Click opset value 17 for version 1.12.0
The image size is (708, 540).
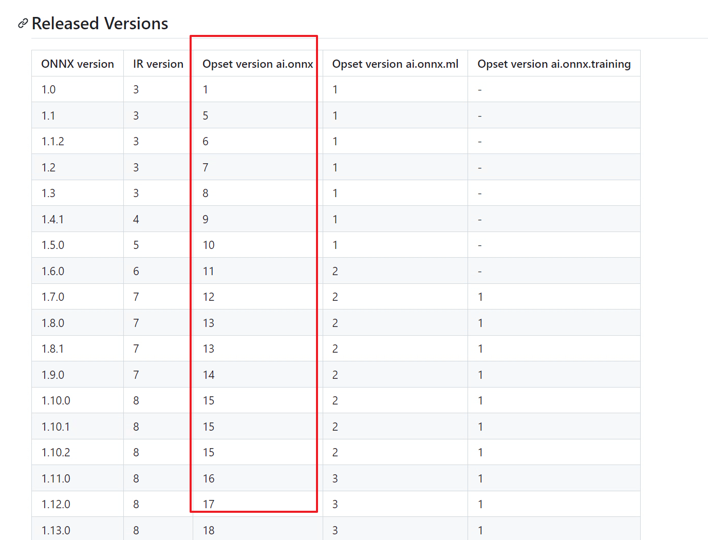click(209, 504)
